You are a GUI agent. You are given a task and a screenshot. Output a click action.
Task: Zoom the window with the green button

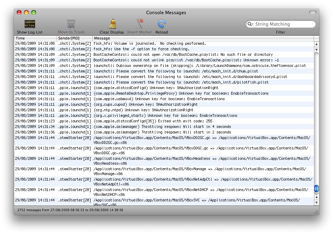34,12
